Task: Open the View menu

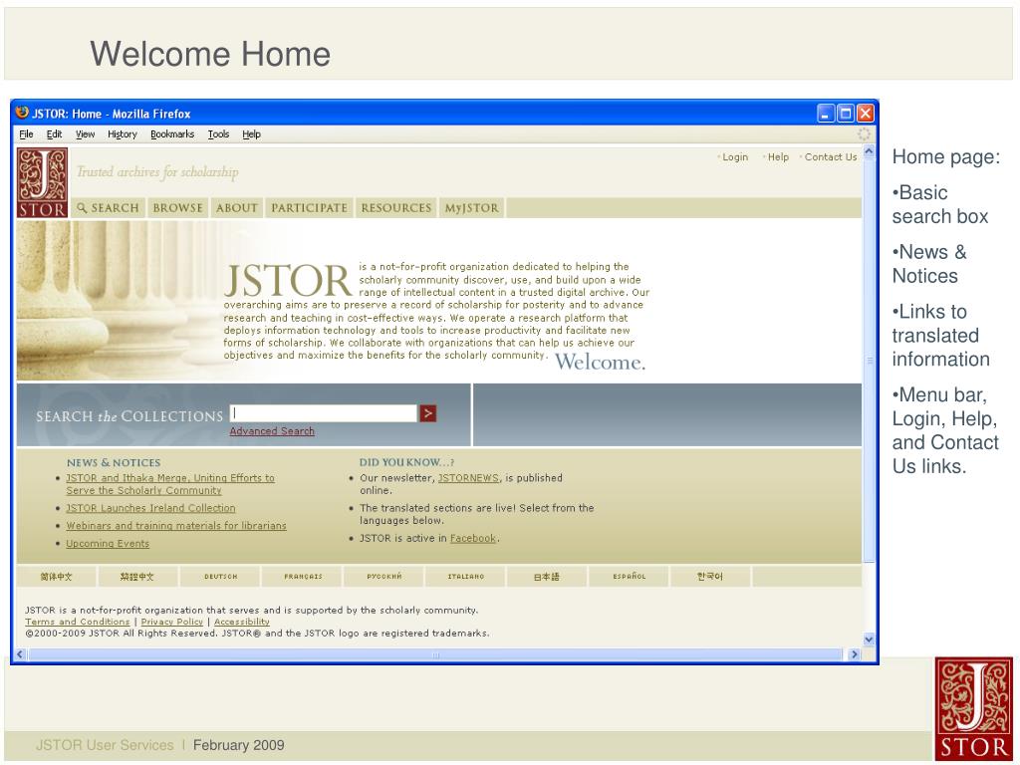Action: pos(86,134)
